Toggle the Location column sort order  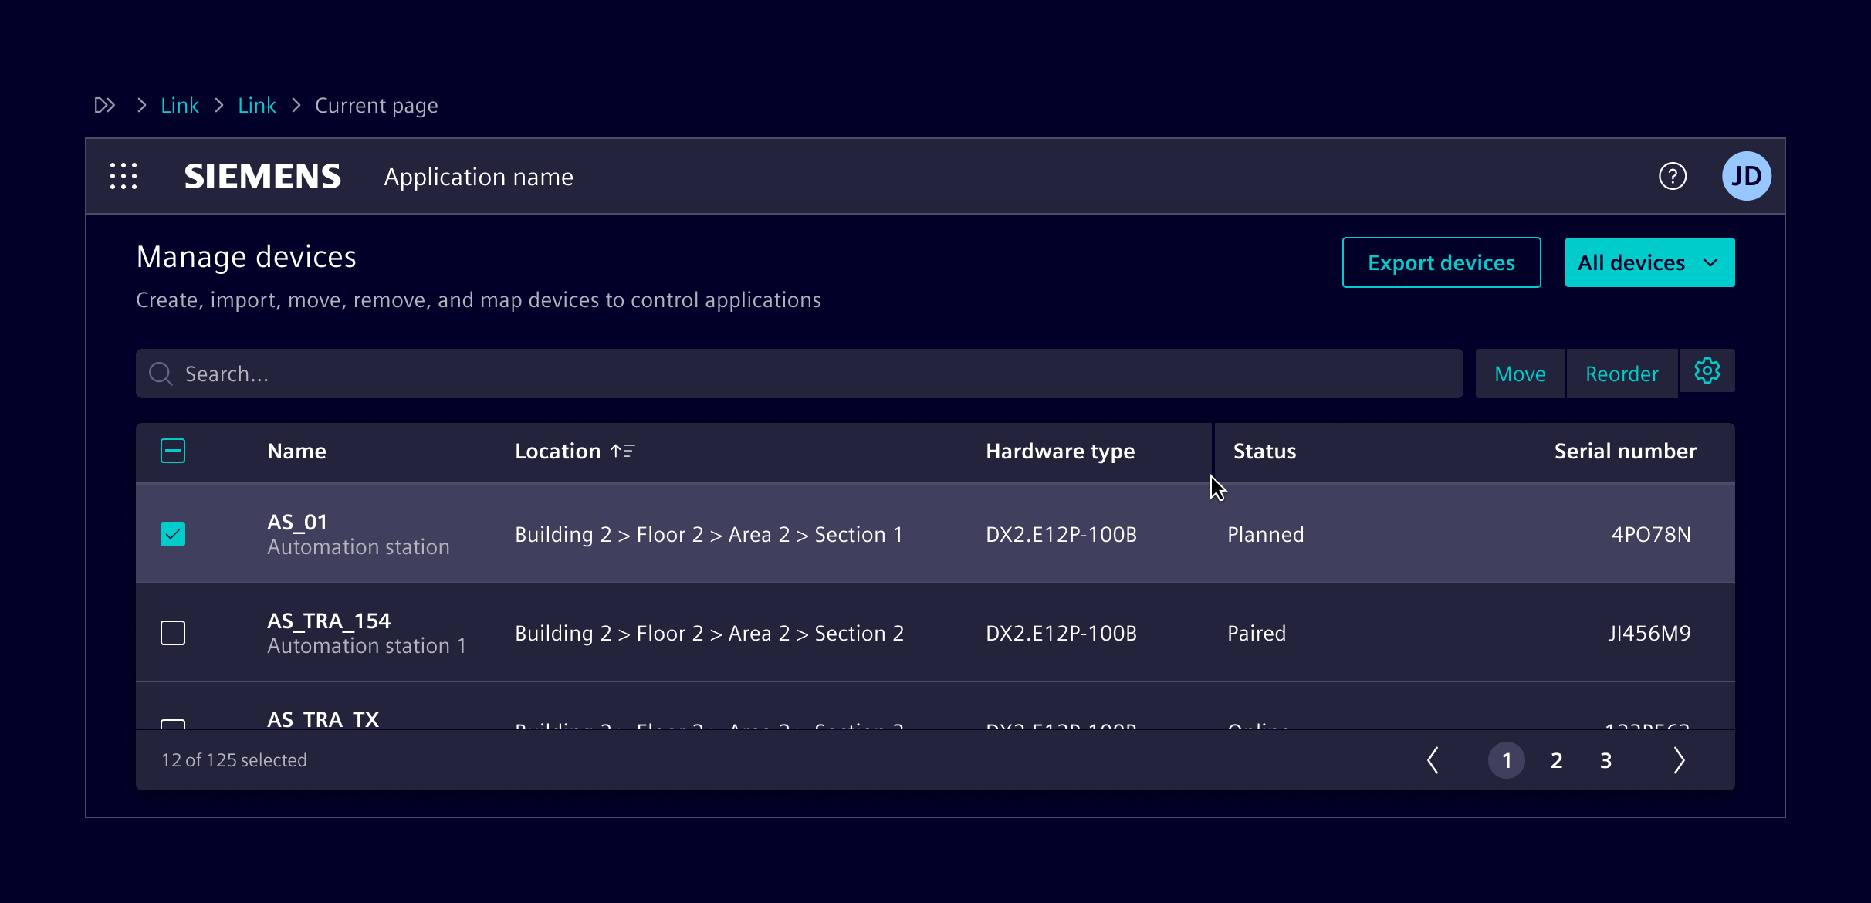tap(623, 451)
